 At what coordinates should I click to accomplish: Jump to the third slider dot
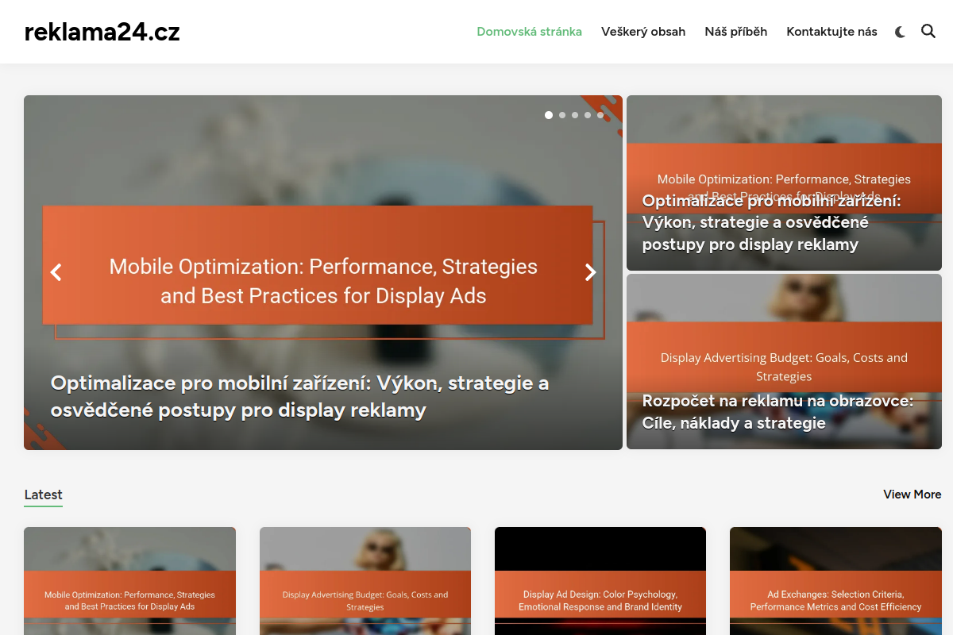(575, 115)
